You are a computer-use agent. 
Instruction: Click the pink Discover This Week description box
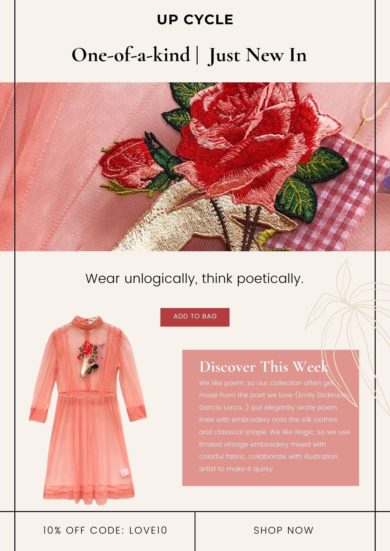click(271, 418)
